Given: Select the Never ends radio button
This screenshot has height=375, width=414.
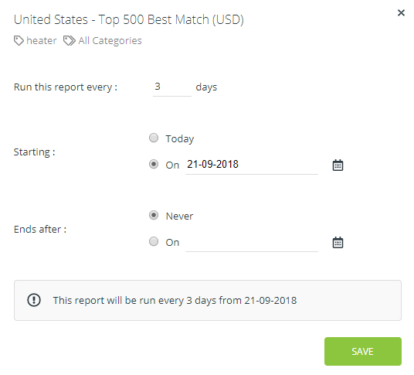Looking at the screenshot, I should coord(154,215).
